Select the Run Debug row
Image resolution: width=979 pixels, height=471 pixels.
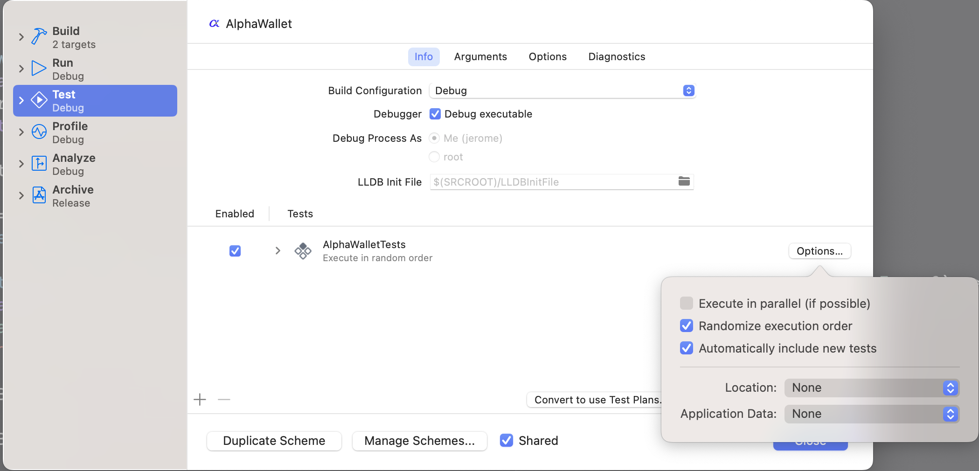[x=95, y=69]
